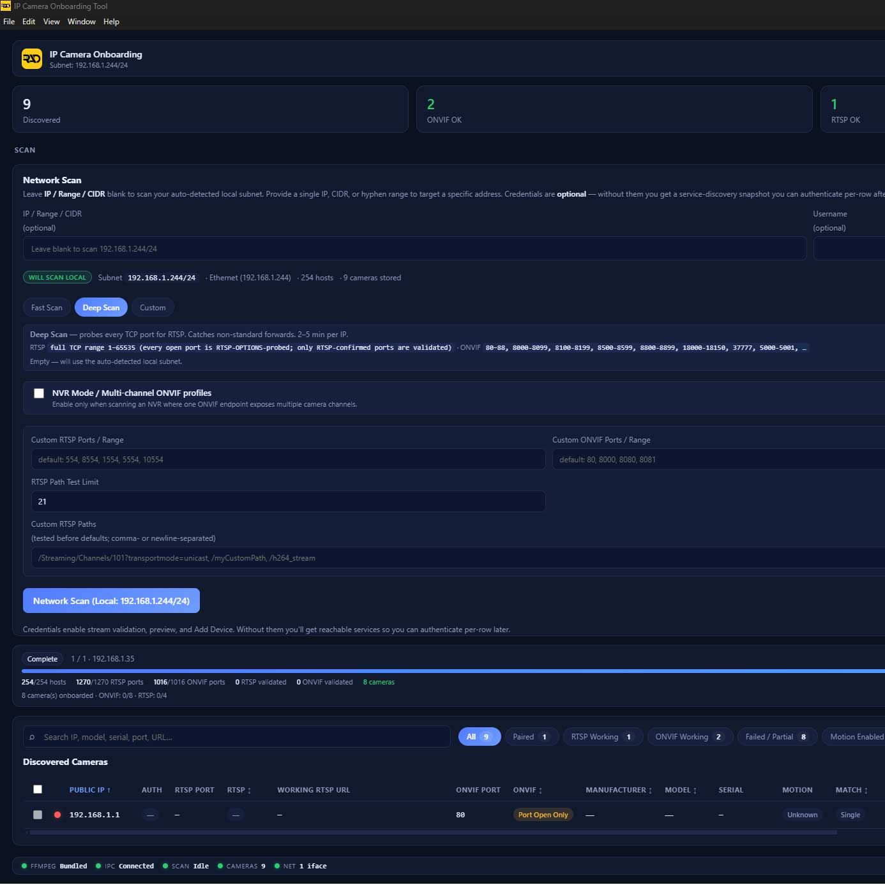Filter cameras by All

pos(480,737)
